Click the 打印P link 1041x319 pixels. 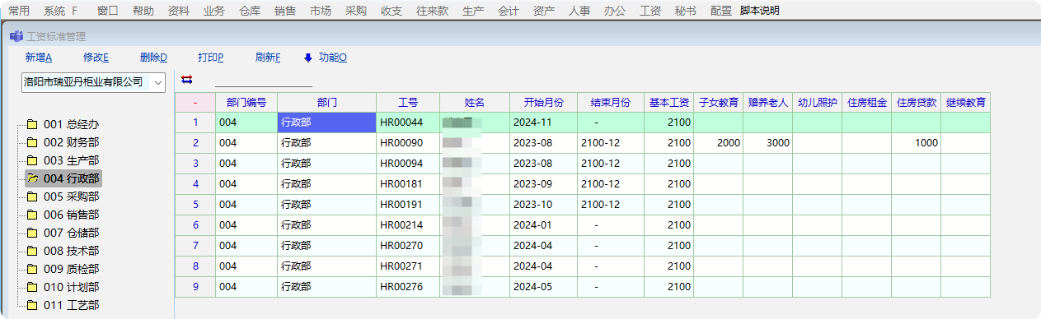(211, 58)
